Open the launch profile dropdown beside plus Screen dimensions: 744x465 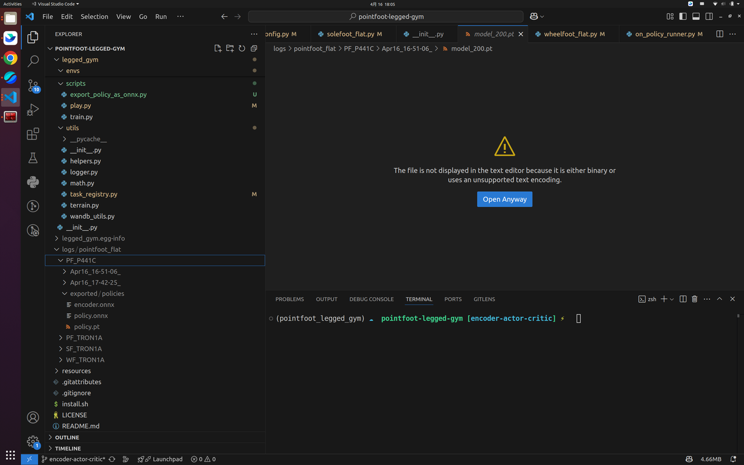click(x=672, y=299)
